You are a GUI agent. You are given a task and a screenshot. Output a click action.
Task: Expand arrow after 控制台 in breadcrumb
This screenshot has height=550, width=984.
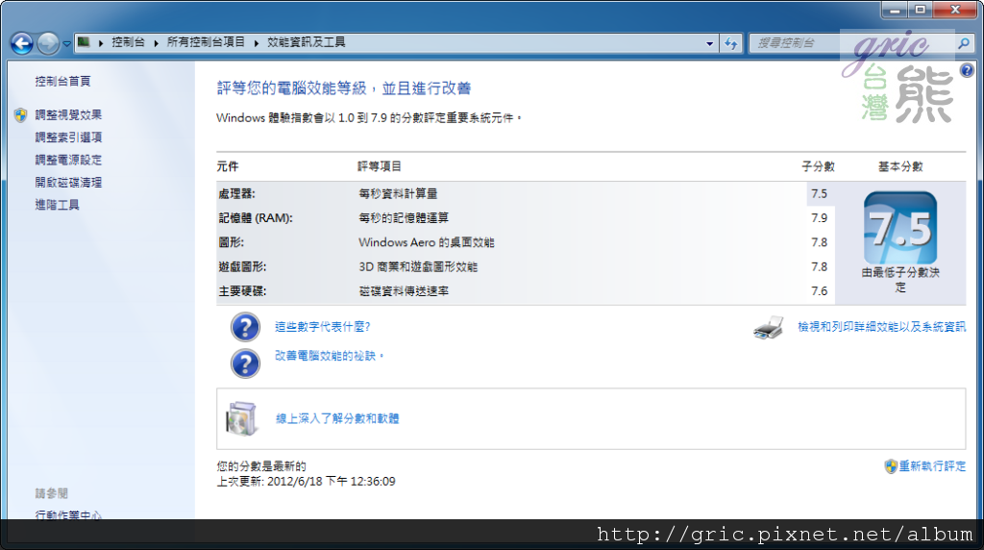pyautogui.click(x=157, y=42)
